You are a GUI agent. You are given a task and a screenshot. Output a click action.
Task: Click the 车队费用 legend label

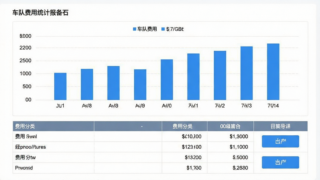tap(147, 29)
